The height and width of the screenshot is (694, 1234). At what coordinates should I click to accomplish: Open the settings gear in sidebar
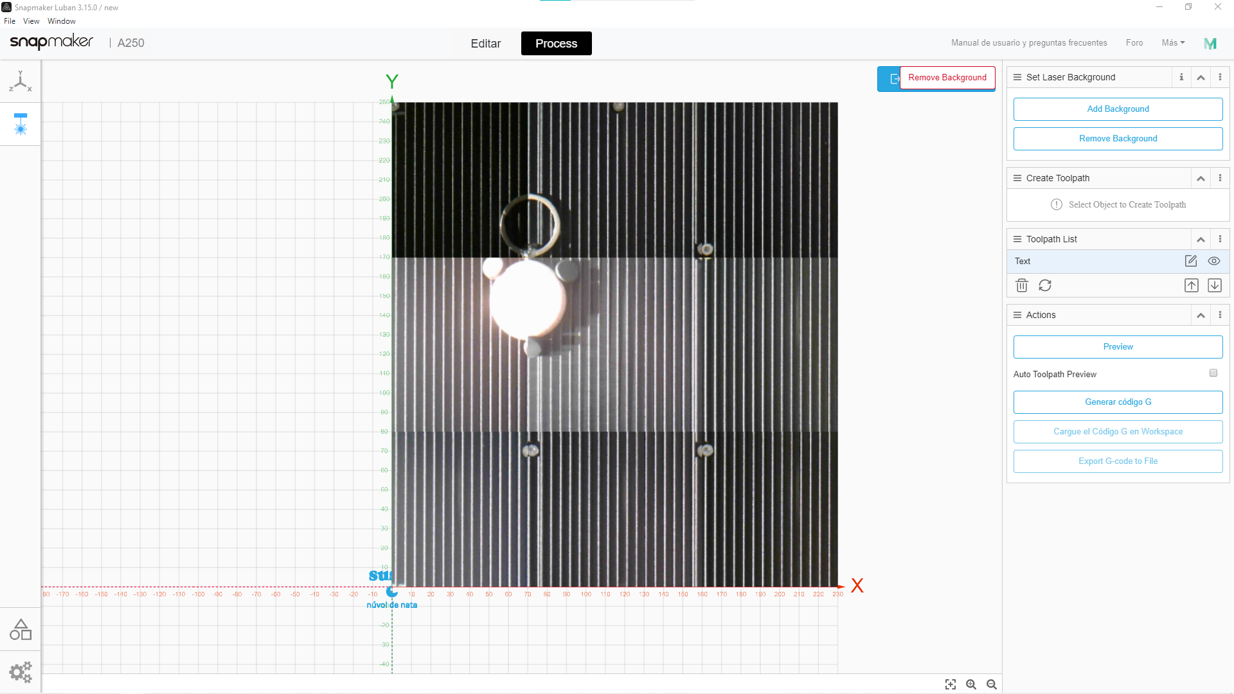pos(20,672)
